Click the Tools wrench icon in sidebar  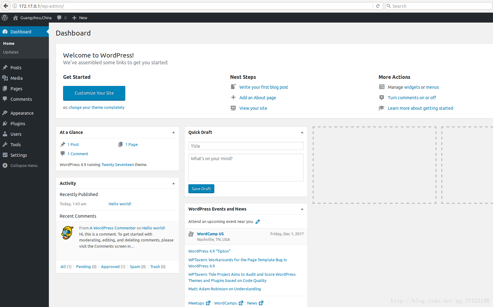5,144
